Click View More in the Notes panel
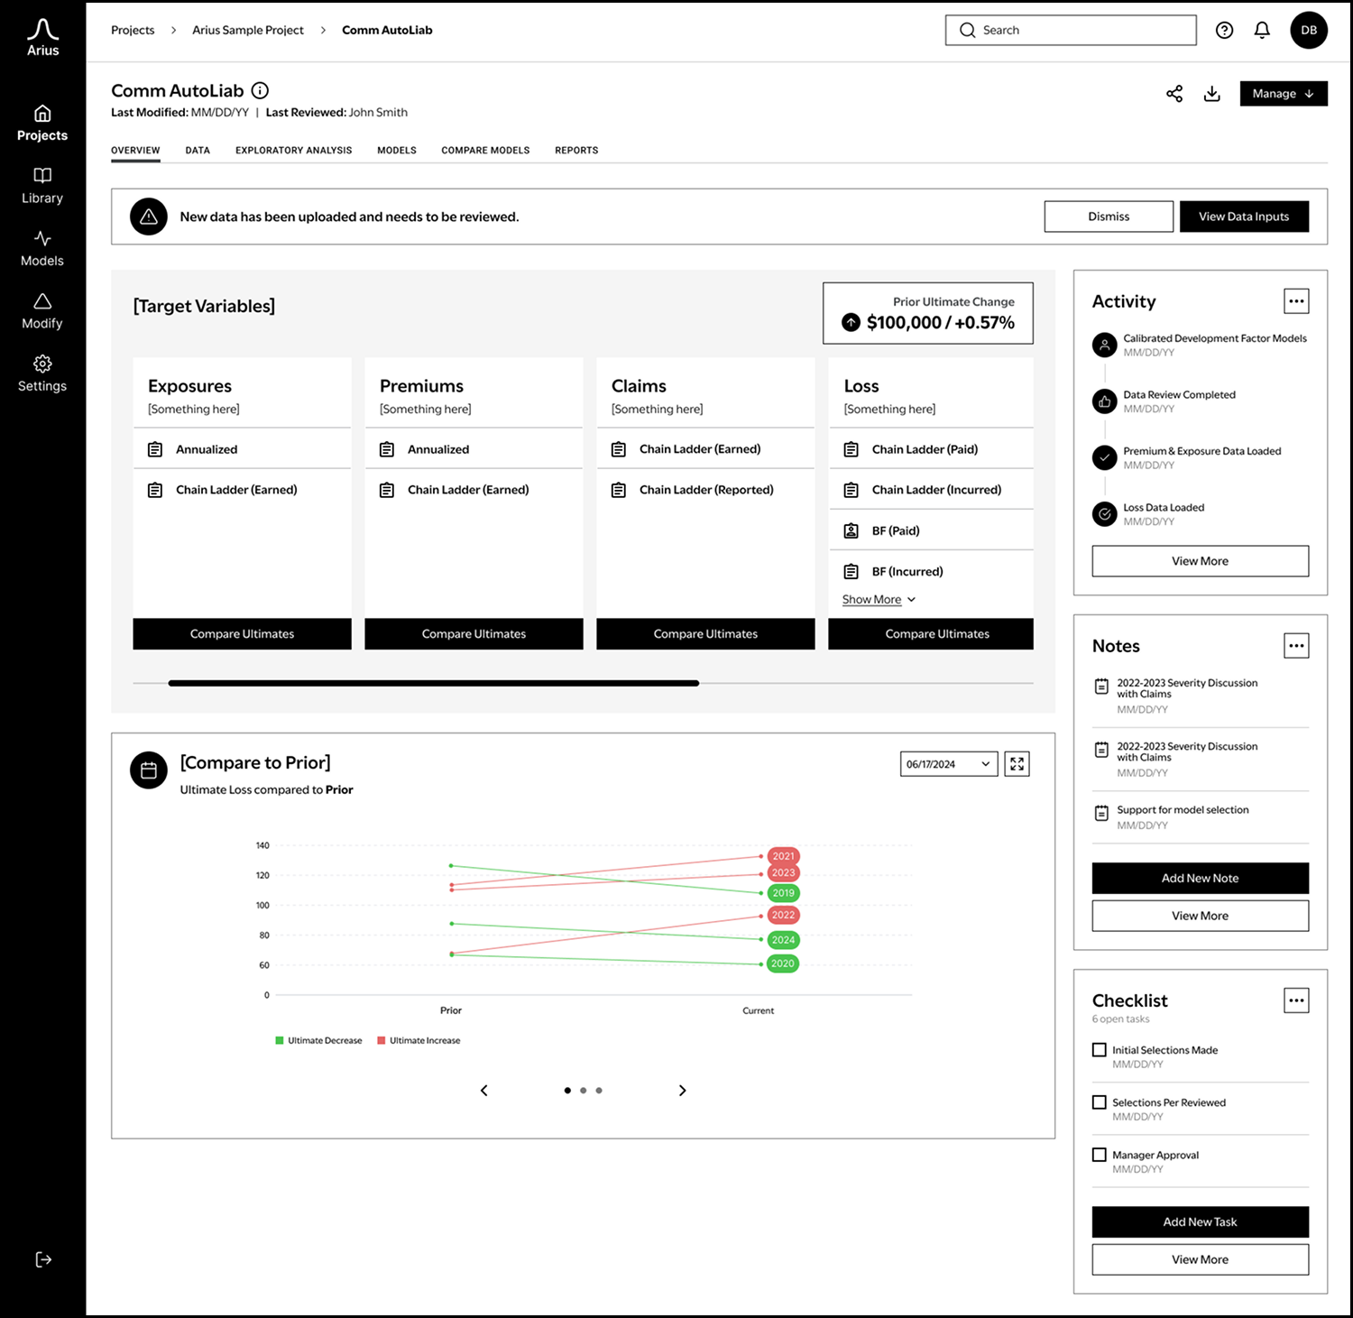1353x1318 pixels. [1201, 916]
